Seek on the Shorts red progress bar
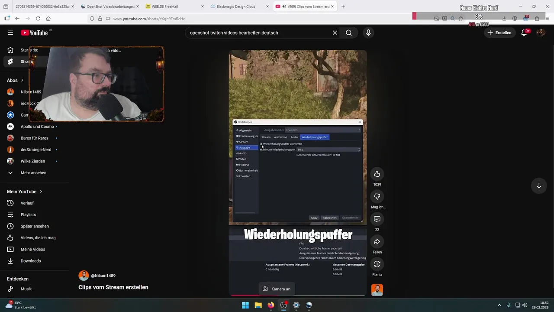Image resolution: width=554 pixels, height=312 pixels. coord(297,295)
